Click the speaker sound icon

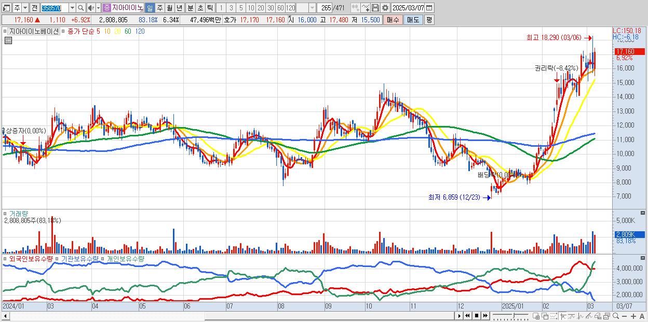(x=91, y=8)
